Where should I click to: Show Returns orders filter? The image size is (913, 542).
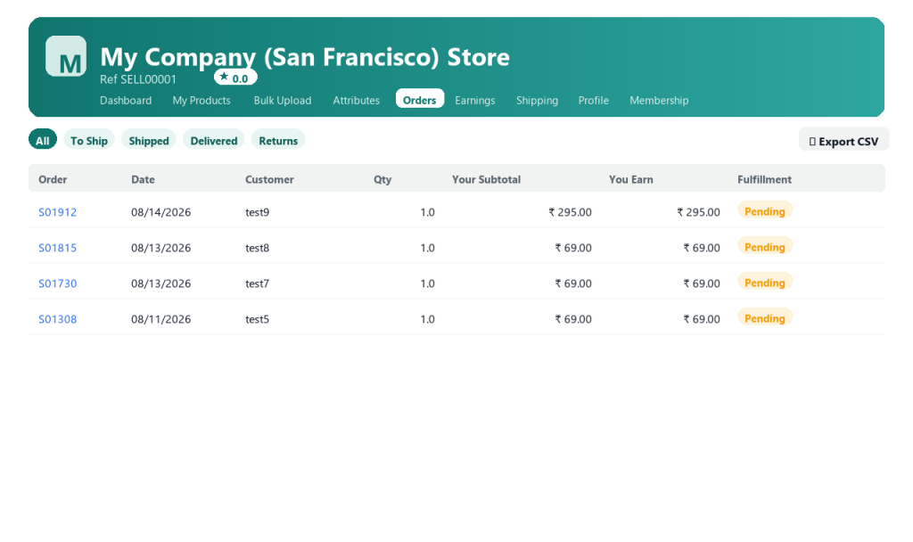point(278,140)
